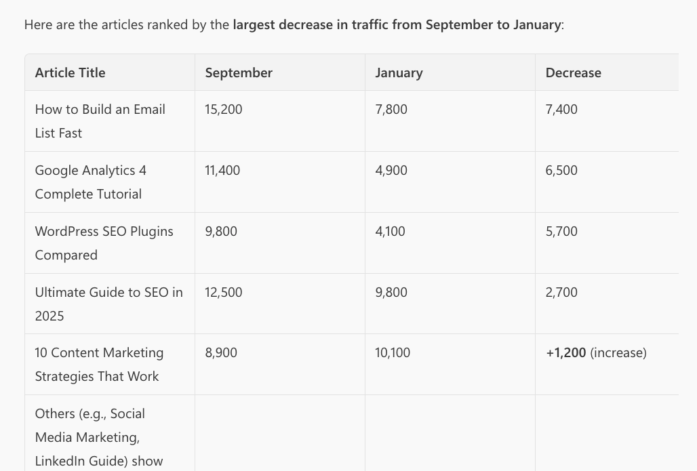
Task: Select the "How to Build an Email List Fast" cell
Action: (x=100, y=121)
